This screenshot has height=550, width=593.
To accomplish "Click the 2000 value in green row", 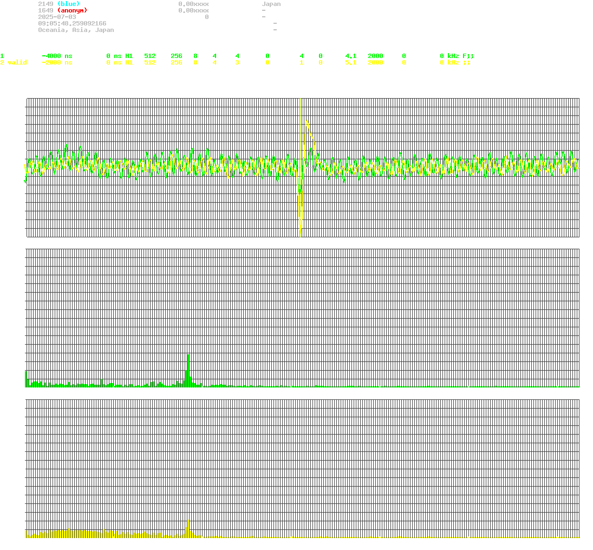I will pyautogui.click(x=375, y=56).
